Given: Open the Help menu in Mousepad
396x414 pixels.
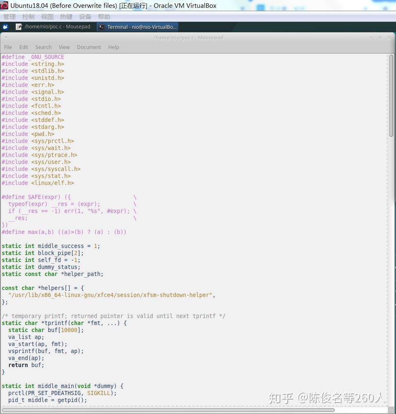Looking at the screenshot, I should (114, 47).
